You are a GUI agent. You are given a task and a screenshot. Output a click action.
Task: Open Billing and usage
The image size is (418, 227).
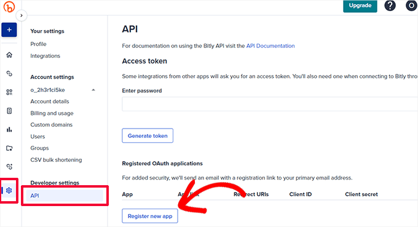click(52, 113)
